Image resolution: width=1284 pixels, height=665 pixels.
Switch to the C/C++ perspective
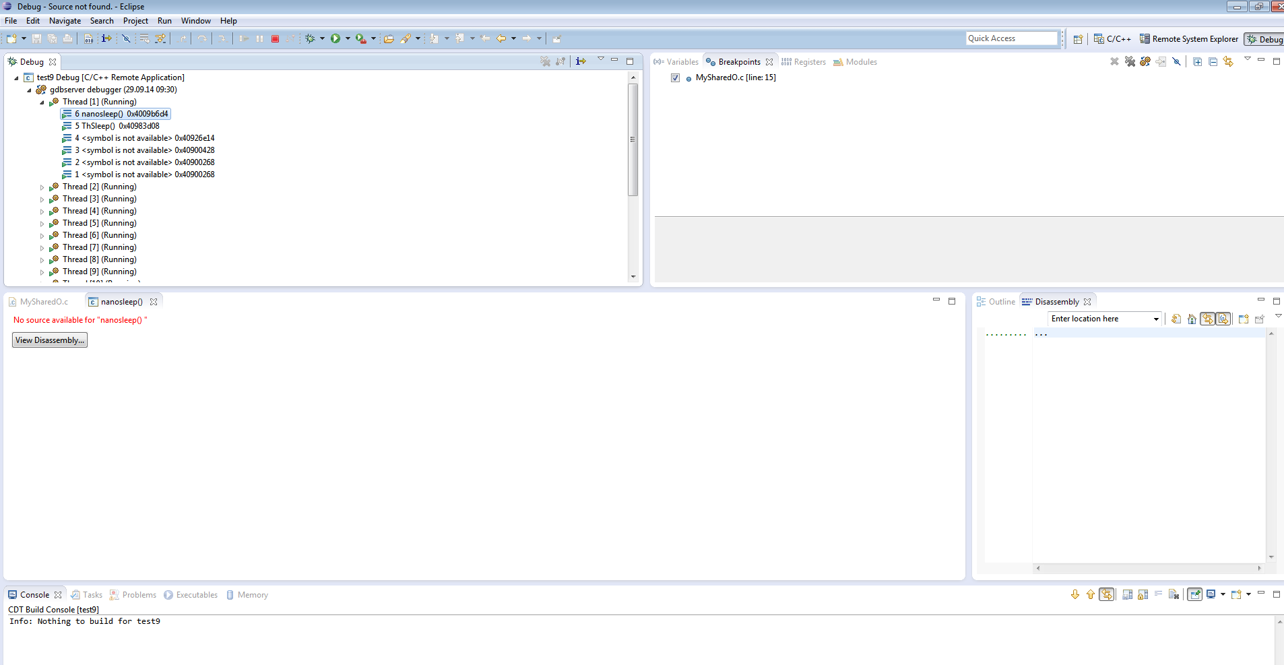(x=1112, y=39)
